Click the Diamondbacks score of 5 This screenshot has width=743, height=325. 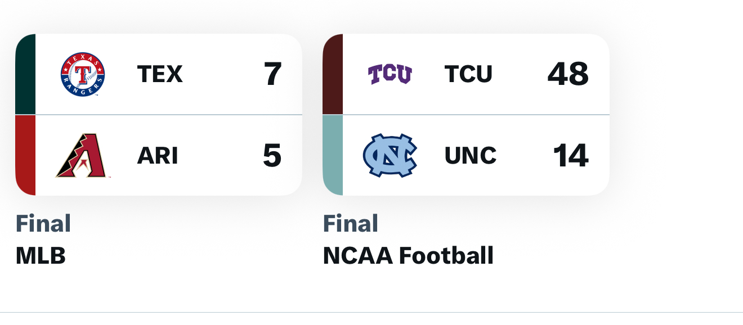pos(272,156)
